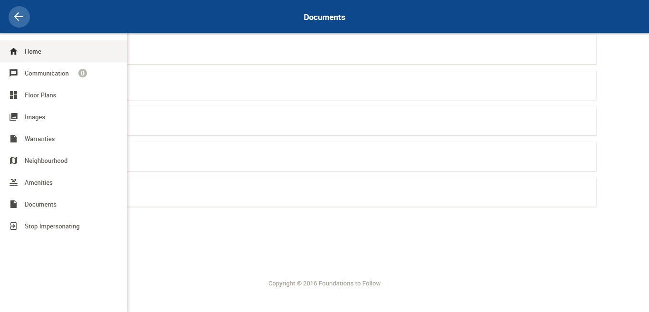Go to Home from the sidebar menu
This screenshot has width=649, height=312.
pyautogui.click(x=33, y=51)
